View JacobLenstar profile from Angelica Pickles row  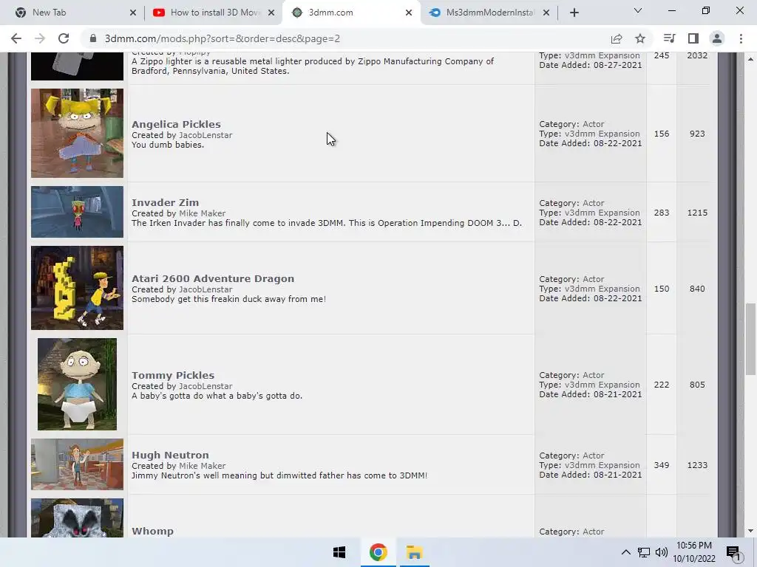click(x=206, y=136)
